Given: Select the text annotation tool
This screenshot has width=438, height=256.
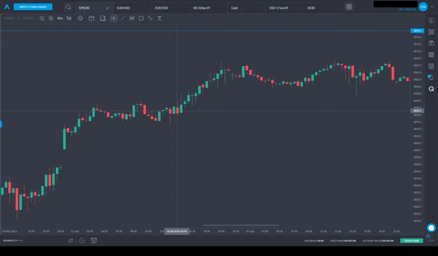Looking at the screenshot, I should [159, 18].
